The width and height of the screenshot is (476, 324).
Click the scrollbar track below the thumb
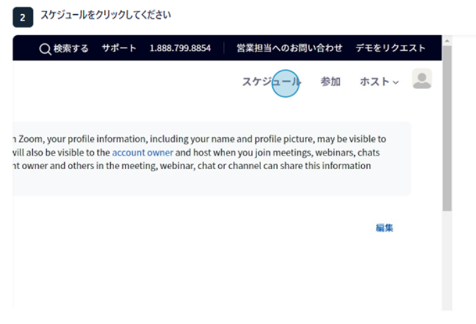pyautogui.click(x=447, y=258)
